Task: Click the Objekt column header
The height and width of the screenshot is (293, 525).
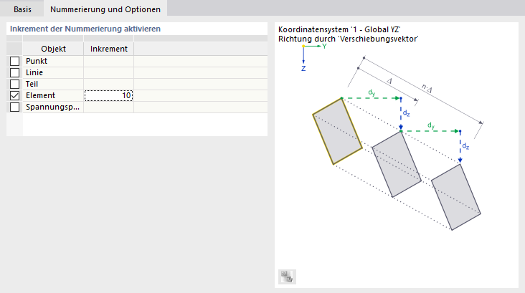Action: 53,49
